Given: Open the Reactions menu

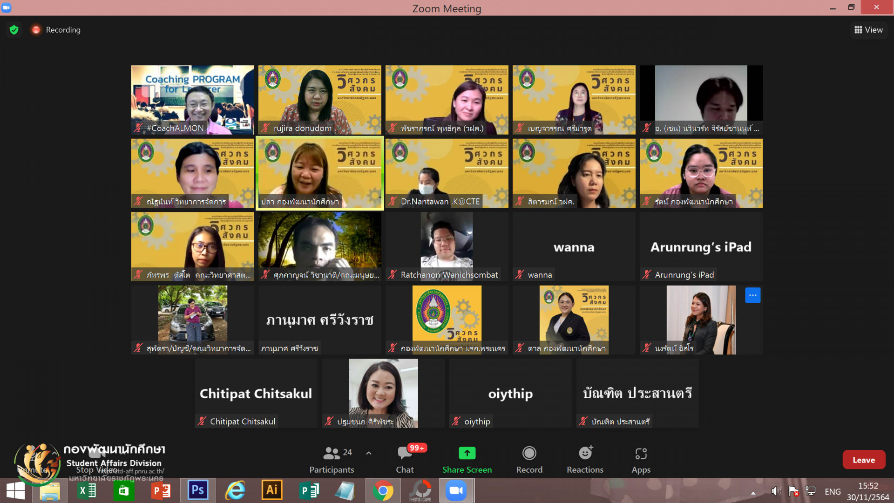Looking at the screenshot, I should 585,459.
